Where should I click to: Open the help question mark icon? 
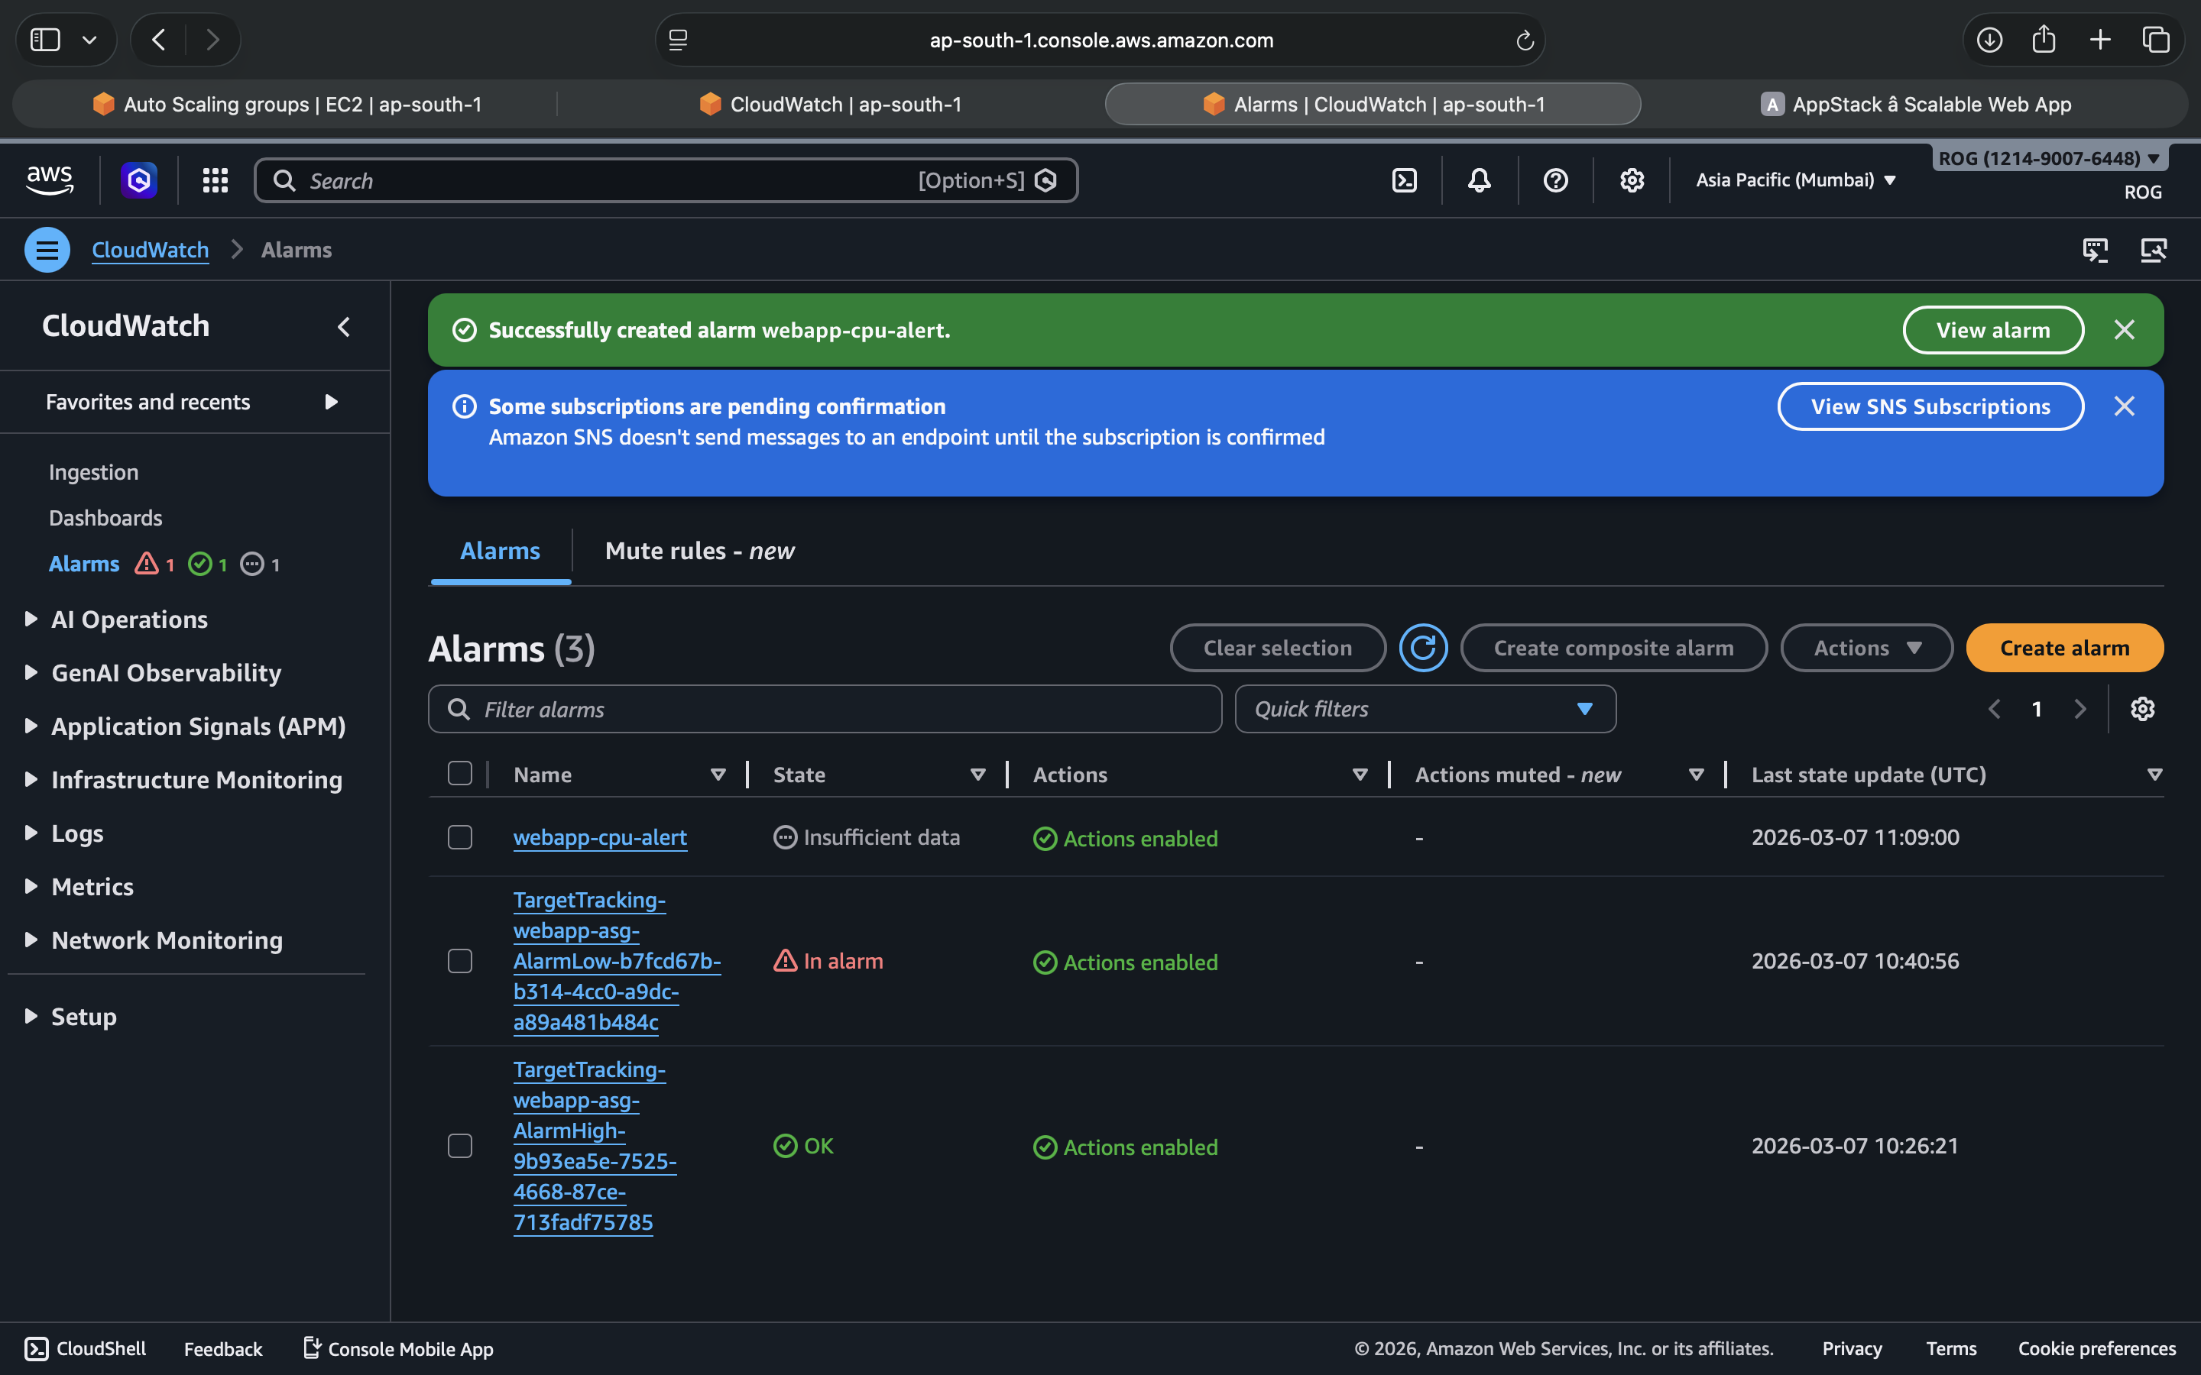tap(1555, 180)
